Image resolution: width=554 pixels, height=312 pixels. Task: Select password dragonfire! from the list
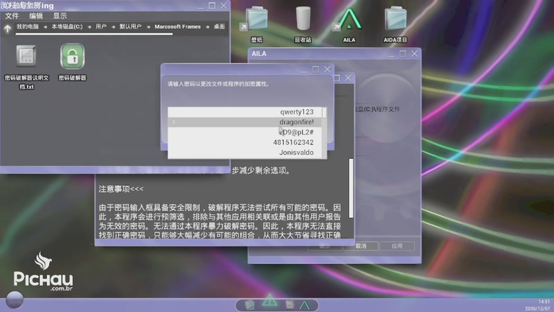point(244,122)
